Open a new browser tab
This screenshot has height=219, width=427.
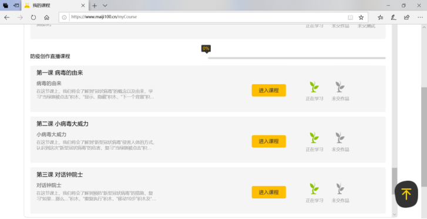94,5
